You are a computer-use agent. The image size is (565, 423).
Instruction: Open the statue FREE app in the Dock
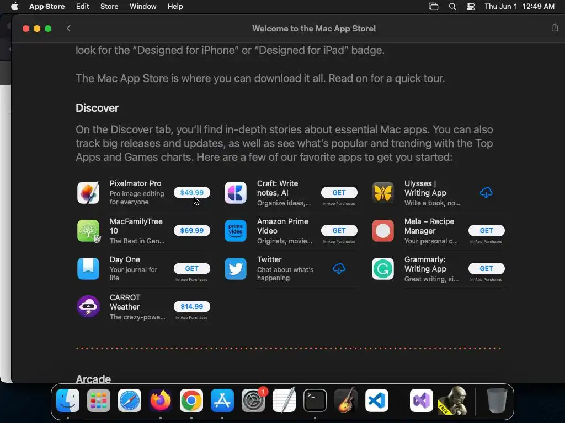[452, 400]
